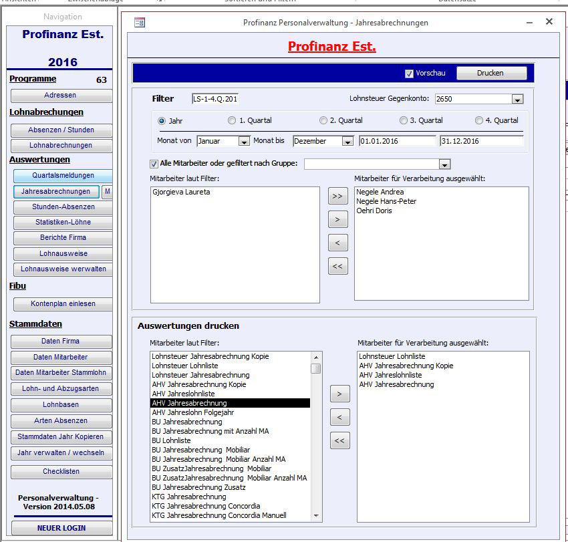
Task: Open Arten Absenzen
Action: 61,420
